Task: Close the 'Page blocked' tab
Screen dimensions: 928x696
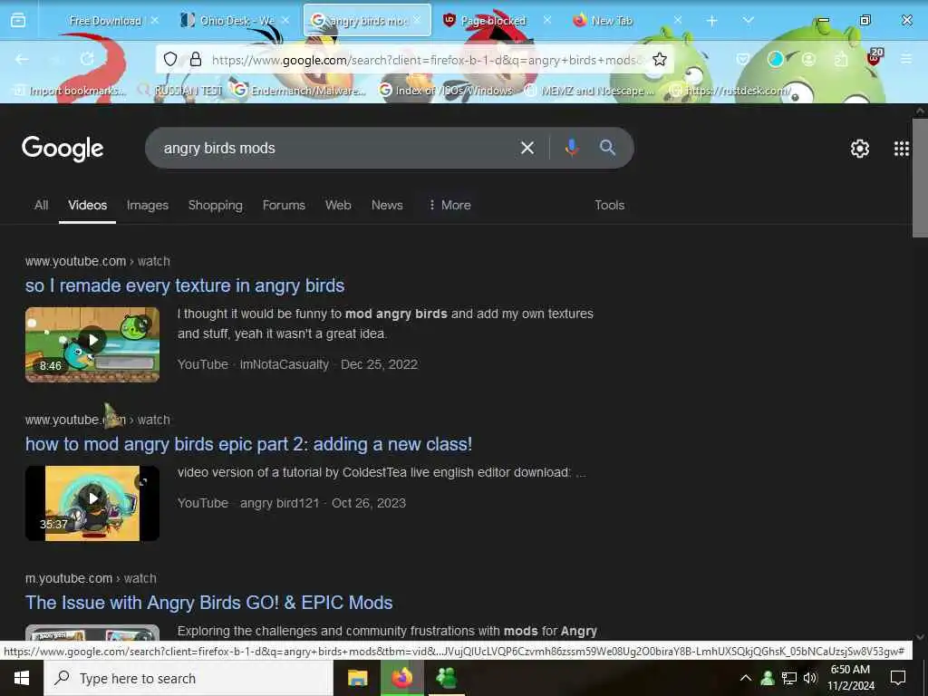Action: [x=546, y=21]
